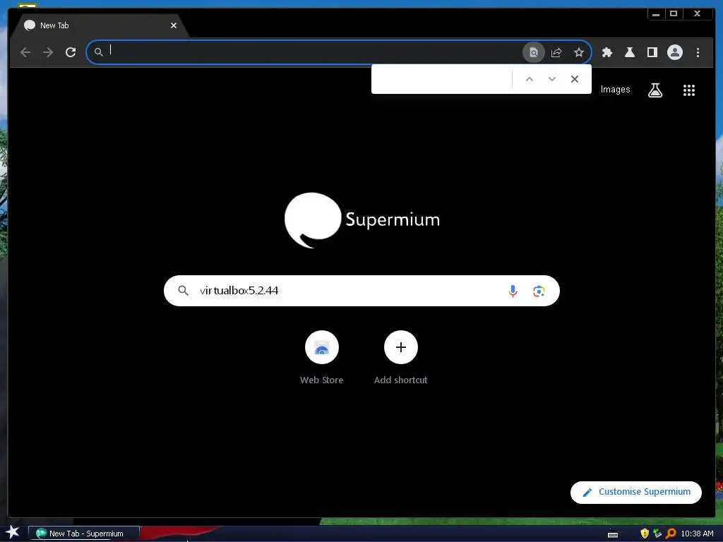Image resolution: width=723 pixels, height=542 pixels.
Task: Jump to previous find result
Action: tap(530, 79)
